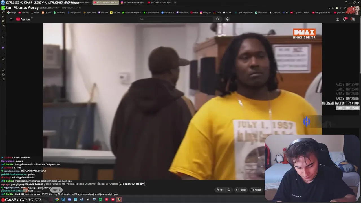Screen dimensions: 361x203
Task: Open the OpenLoot bookmark
Action: click(x=275, y=12)
